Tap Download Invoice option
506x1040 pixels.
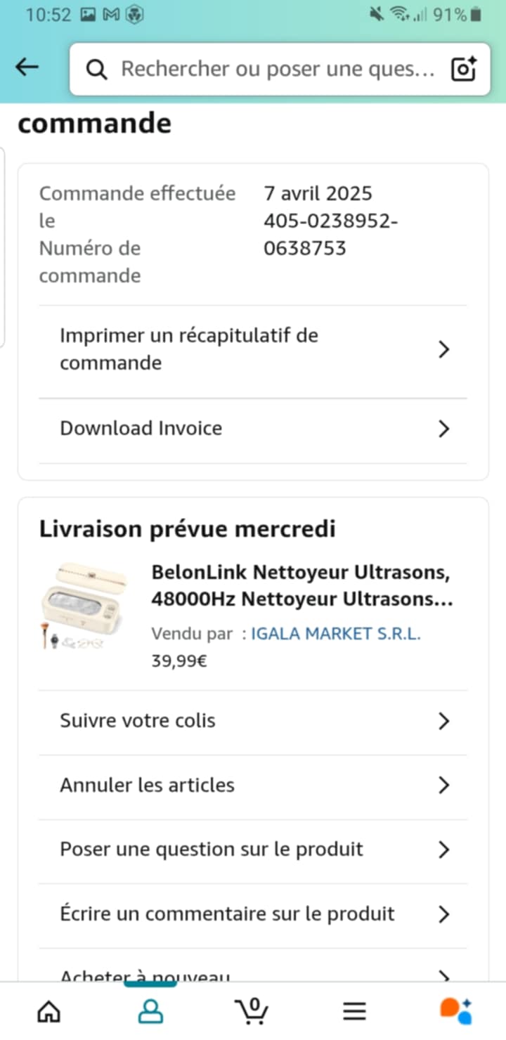141,429
